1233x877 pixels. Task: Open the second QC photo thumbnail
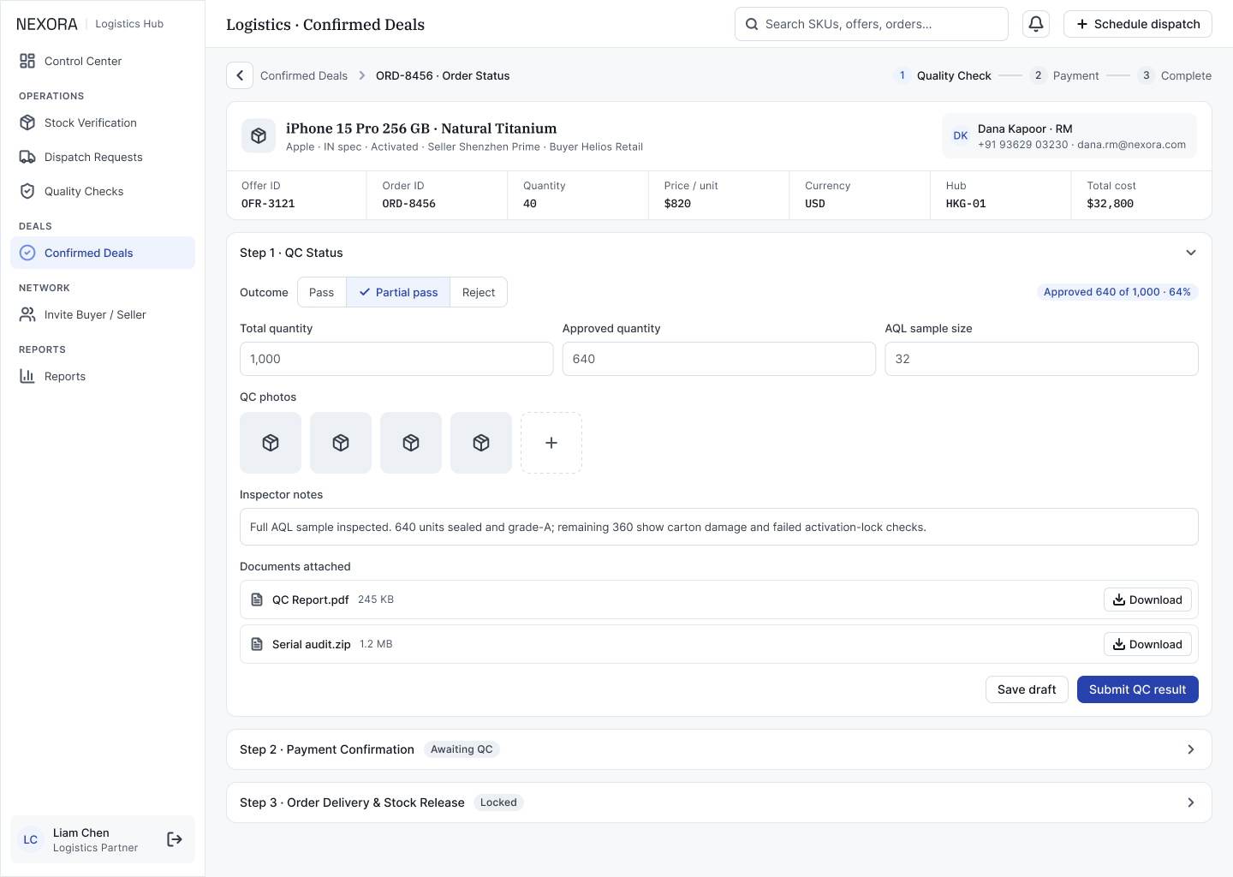coord(341,443)
